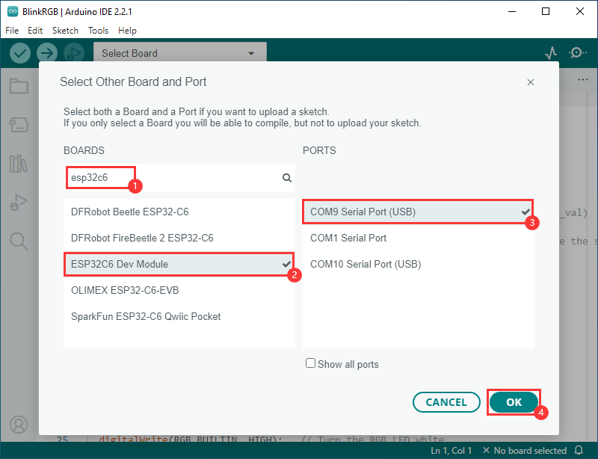Click the No board selected status entry
The image size is (598, 459).
coord(525,451)
